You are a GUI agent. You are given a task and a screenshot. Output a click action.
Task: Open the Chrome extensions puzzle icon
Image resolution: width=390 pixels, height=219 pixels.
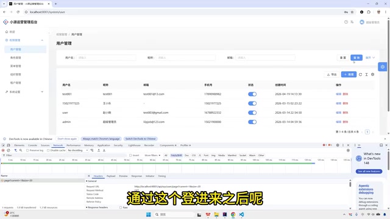(369, 12)
